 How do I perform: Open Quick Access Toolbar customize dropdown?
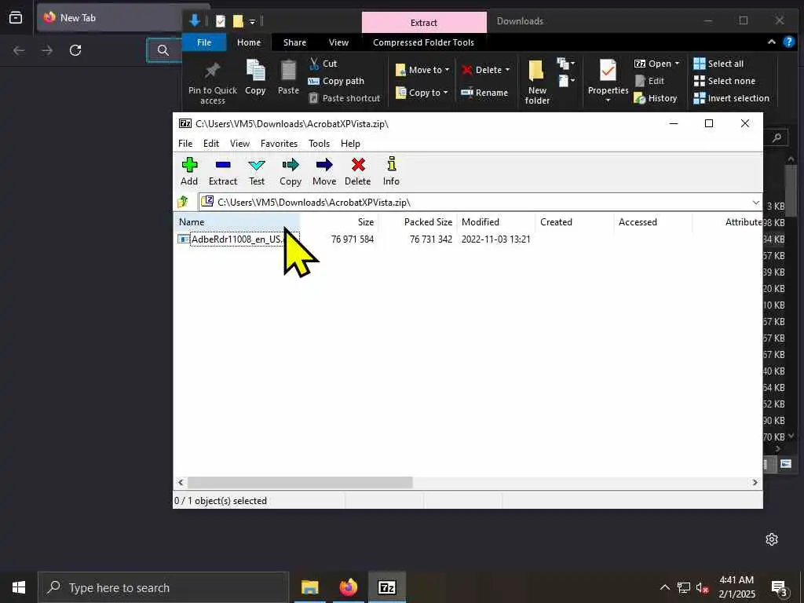click(x=252, y=21)
